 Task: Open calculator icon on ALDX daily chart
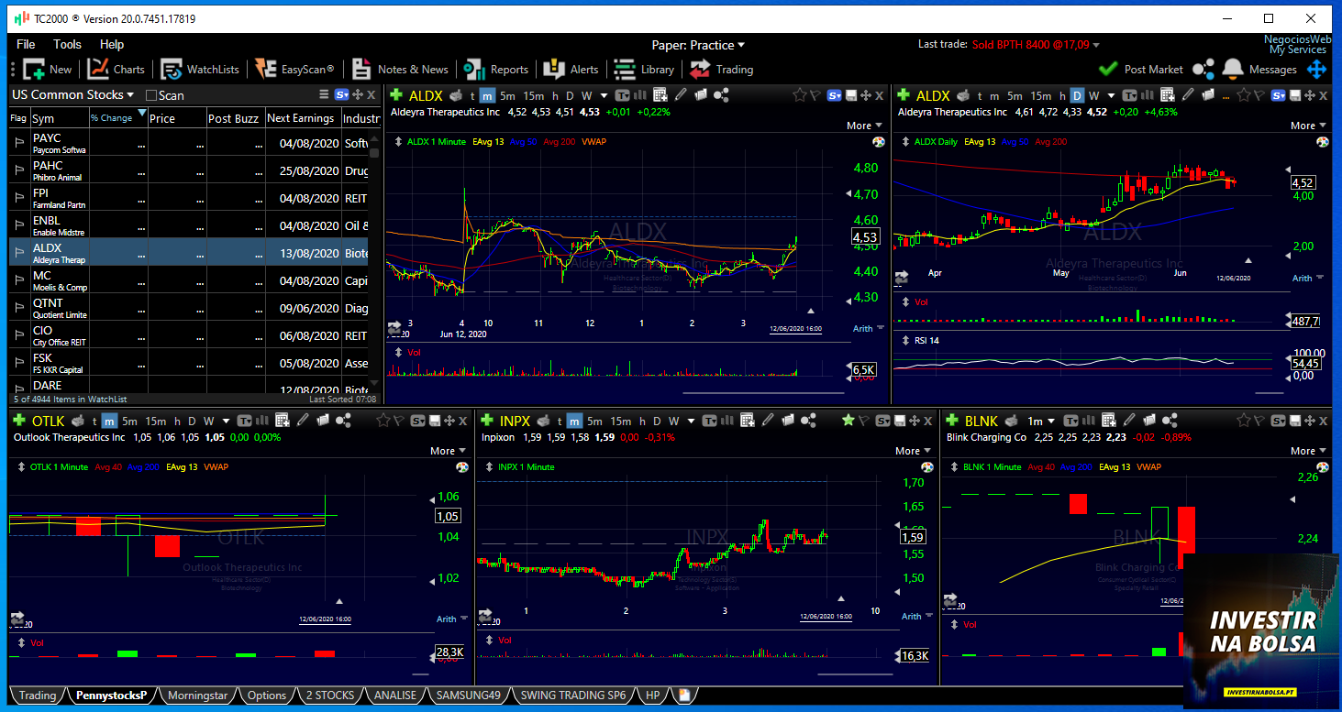[1168, 95]
